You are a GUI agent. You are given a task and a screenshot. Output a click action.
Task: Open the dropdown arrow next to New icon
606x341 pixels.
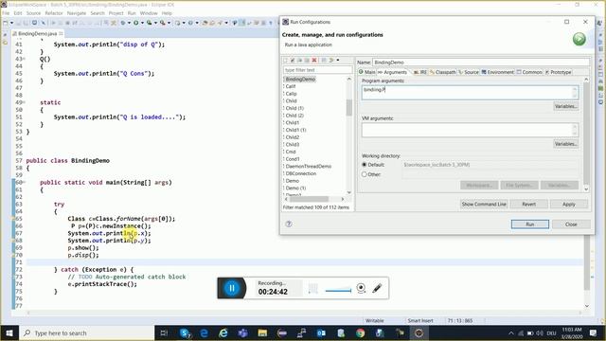pyautogui.click(x=11, y=23)
